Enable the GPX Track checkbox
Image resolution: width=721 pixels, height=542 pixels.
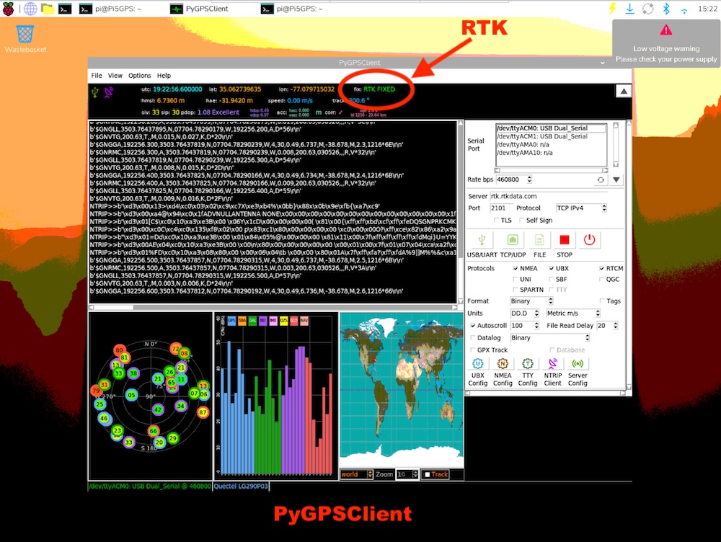pyautogui.click(x=473, y=350)
